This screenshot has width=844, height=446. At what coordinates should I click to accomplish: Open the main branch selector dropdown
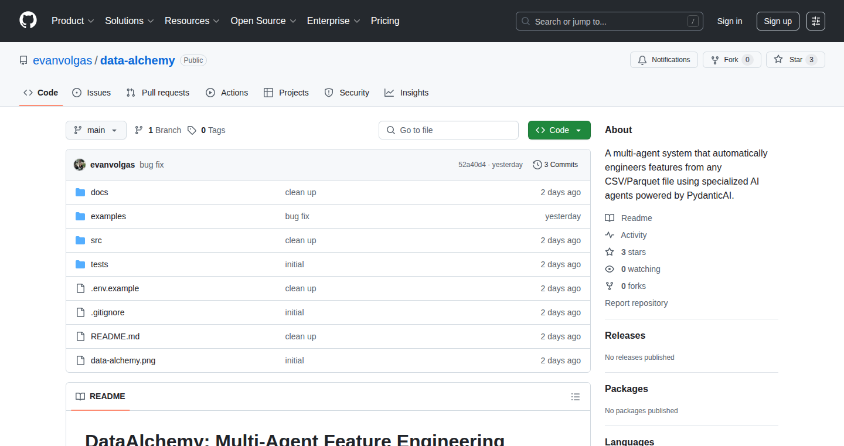pos(96,130)
